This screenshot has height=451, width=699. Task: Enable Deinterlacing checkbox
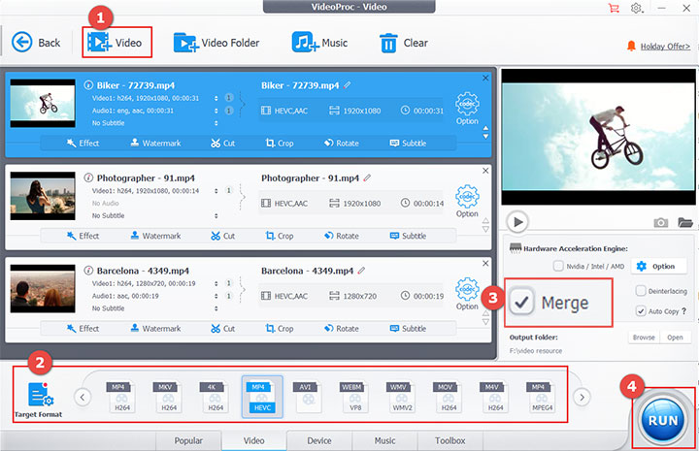641,291
